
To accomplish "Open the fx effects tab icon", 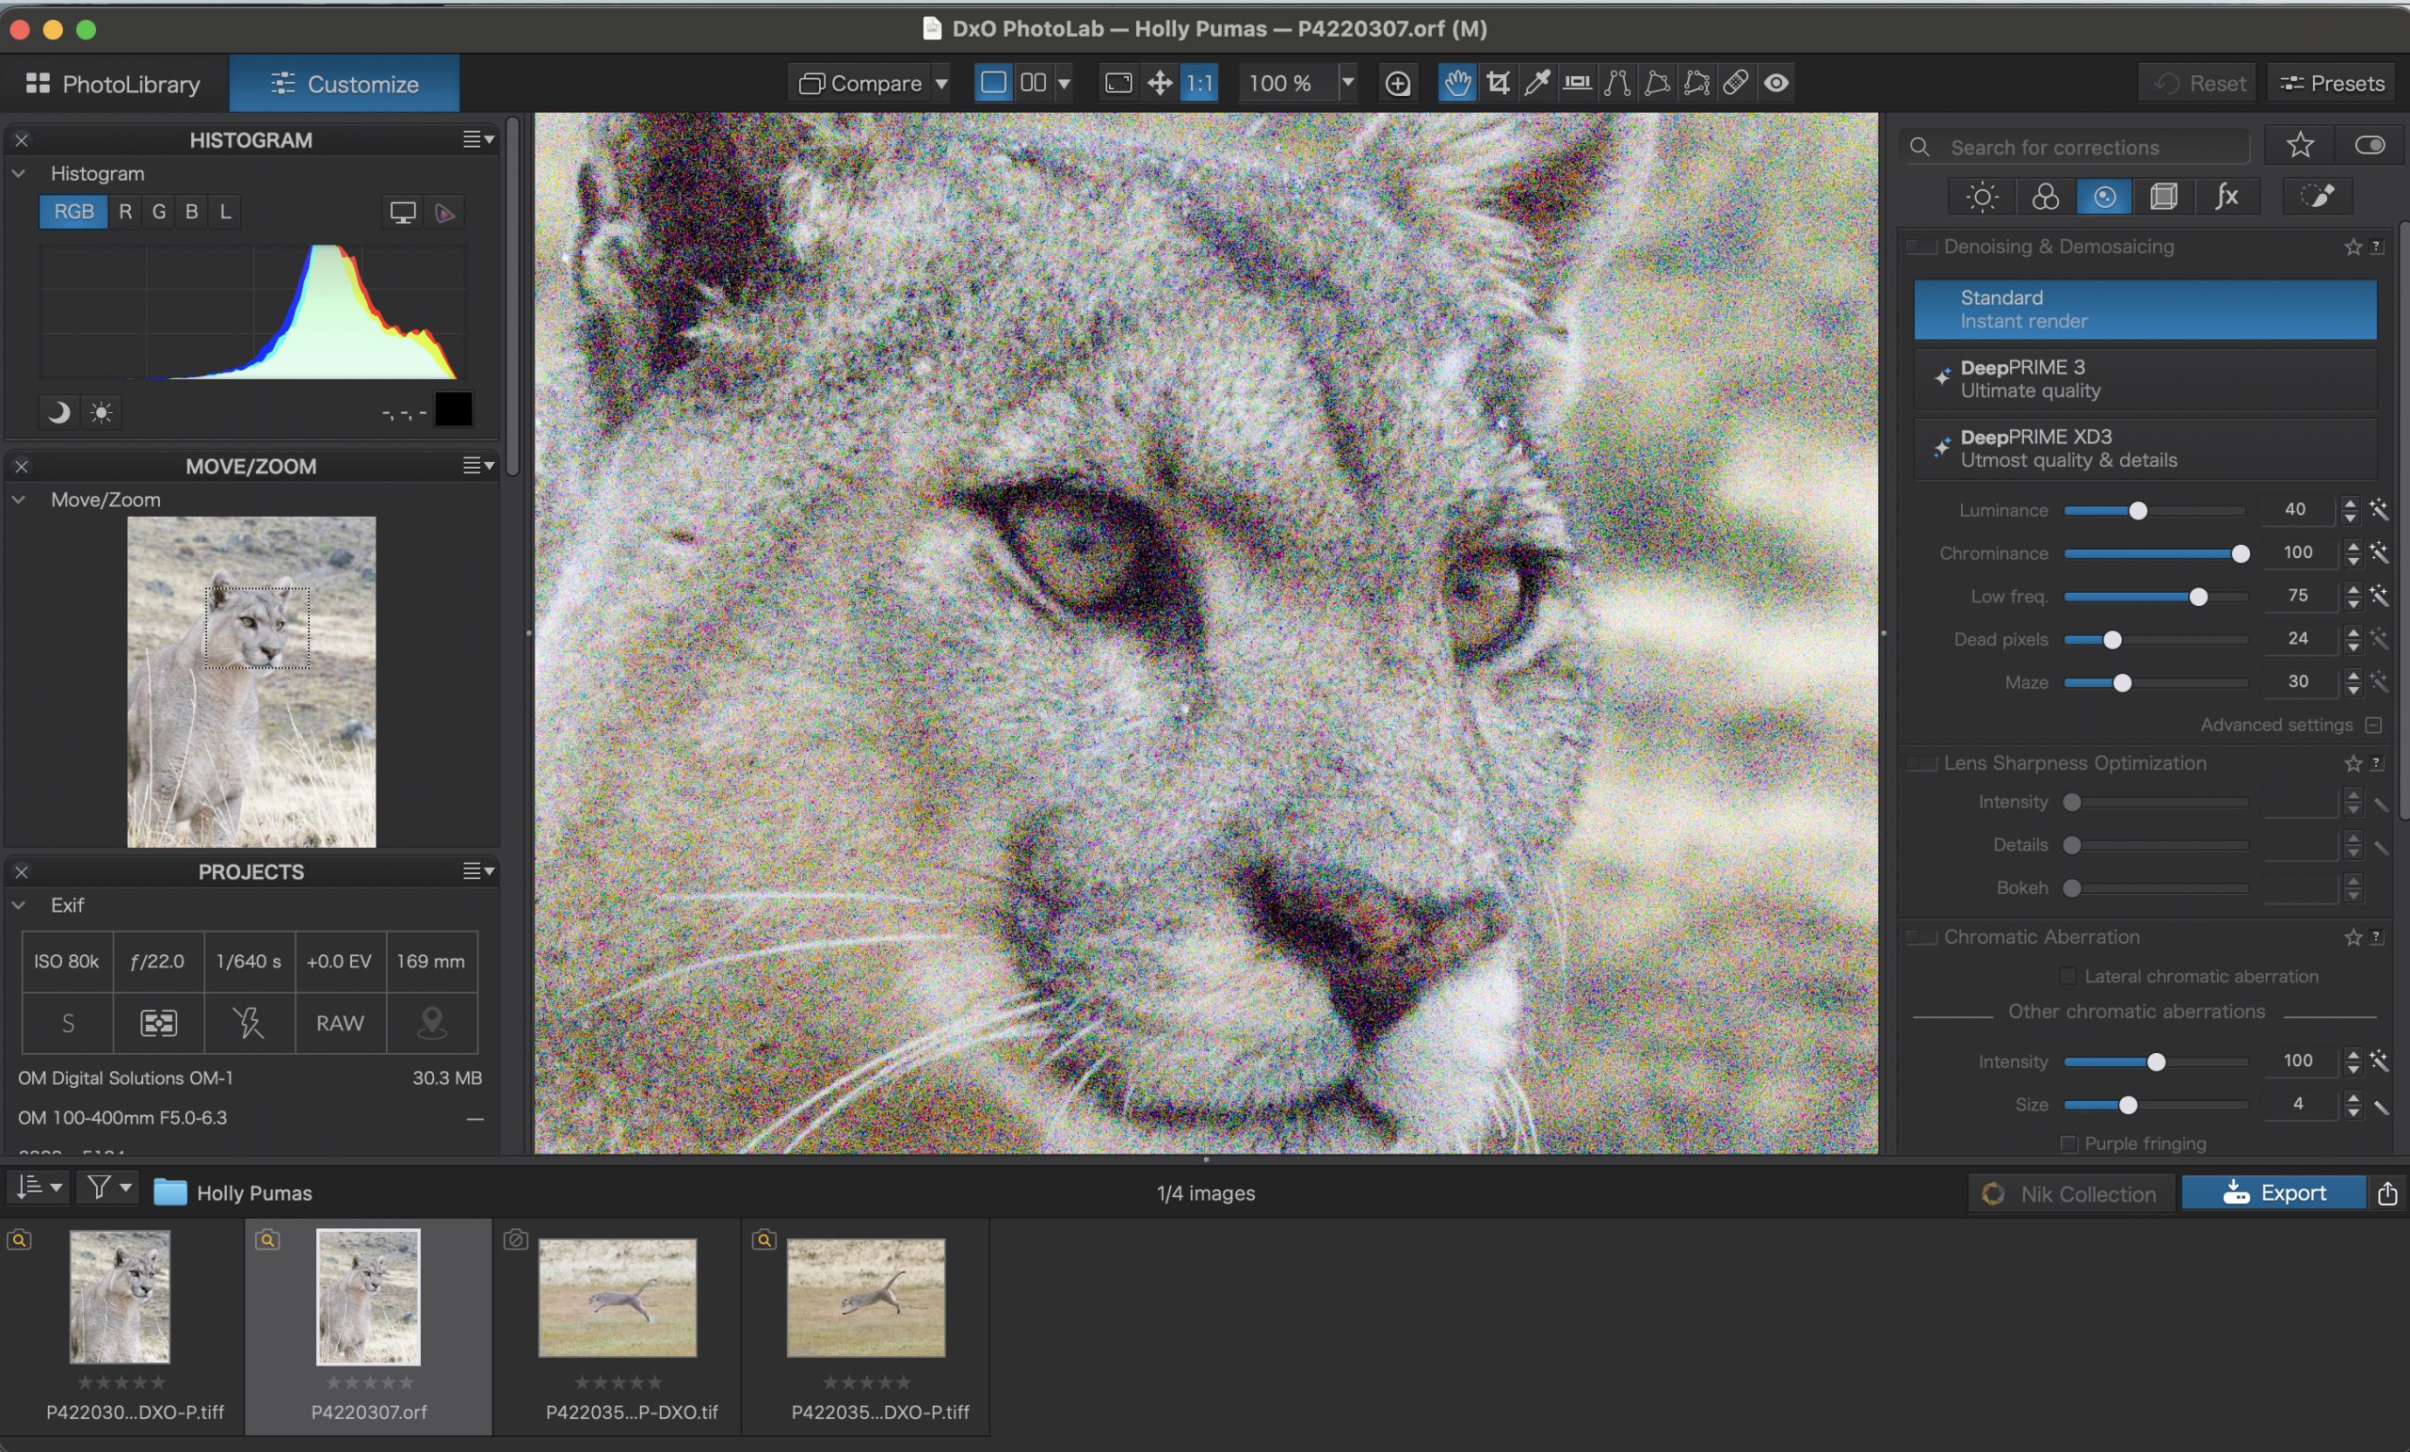I will pos(2227,197).
